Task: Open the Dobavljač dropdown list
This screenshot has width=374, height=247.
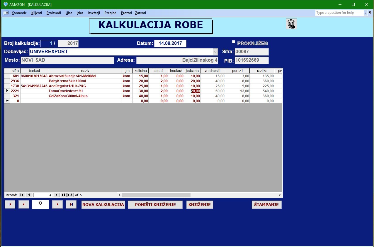Action: point(215,52)
